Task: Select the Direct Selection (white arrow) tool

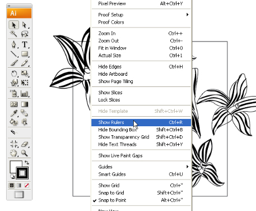Action: (x=25, y=25)
